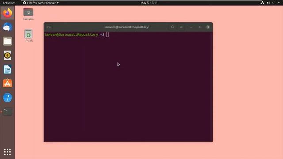Launch Thunderbird Mail from the dock
Screen dimensions: 283x159
pyautogui.click(x=8, y=27)
